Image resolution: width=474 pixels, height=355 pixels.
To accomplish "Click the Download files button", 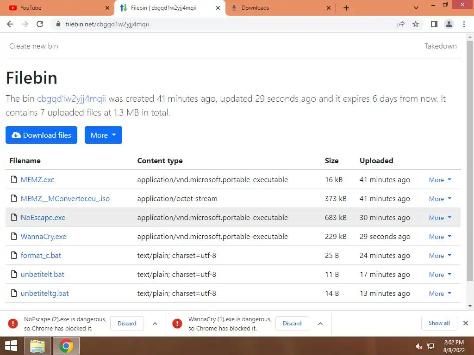I will [41, 135].
